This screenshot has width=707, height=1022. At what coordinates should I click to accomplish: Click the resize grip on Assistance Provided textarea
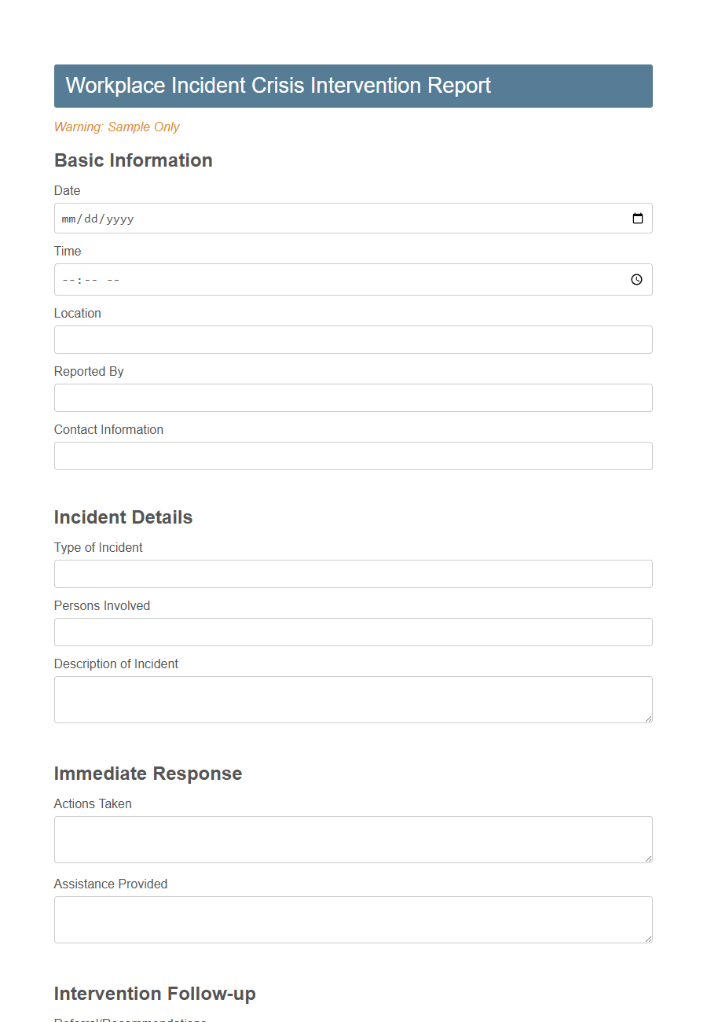(649, 938)
